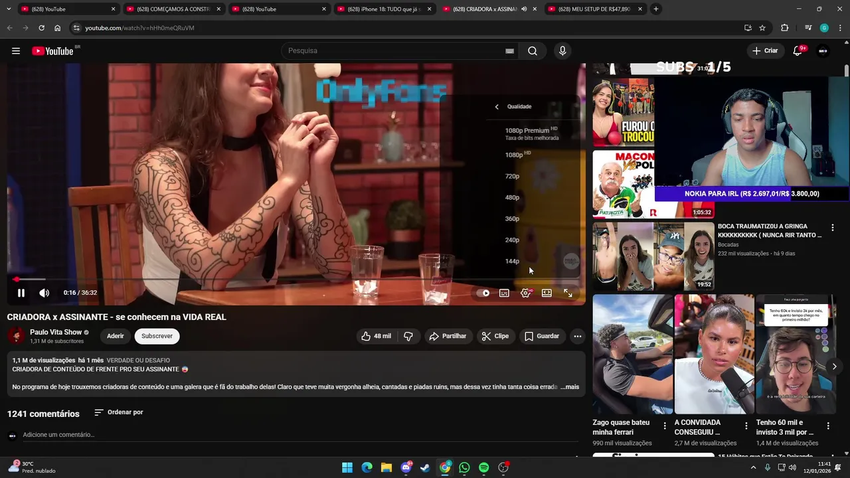Reload the page in Chrome

coord(41,28)
